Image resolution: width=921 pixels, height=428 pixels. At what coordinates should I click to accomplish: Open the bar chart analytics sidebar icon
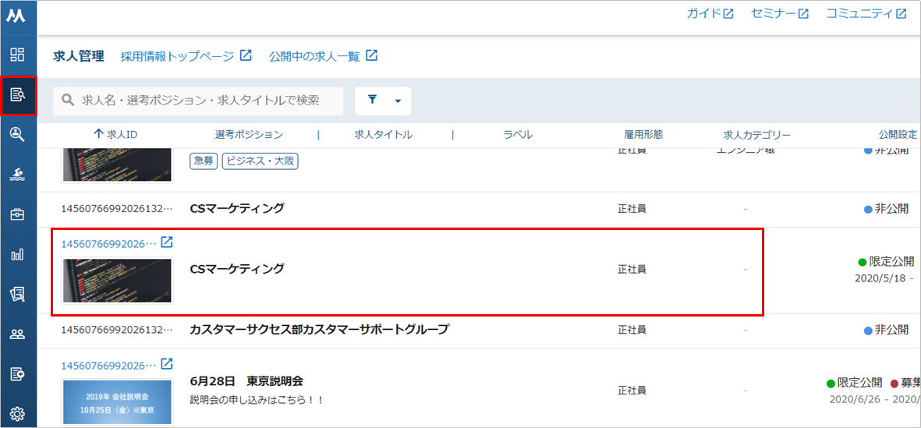18,254
